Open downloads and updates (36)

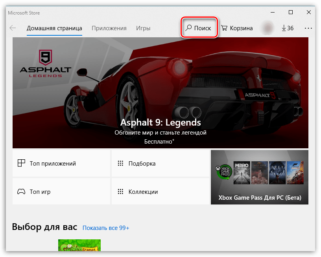click(x=288, y=28)
